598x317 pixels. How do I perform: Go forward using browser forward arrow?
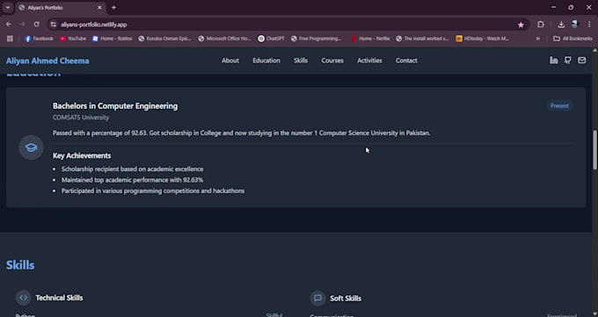(x=23, y=25)
